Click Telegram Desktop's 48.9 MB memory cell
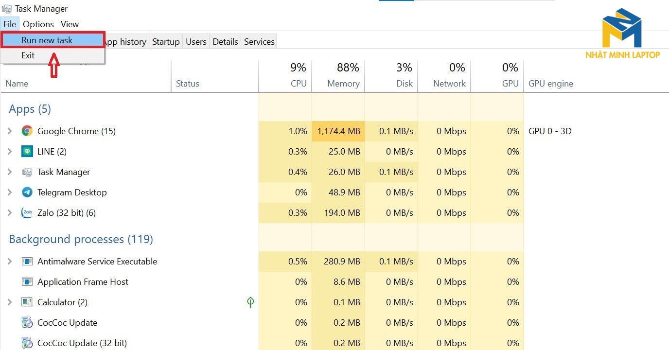Image resolution: width=669 pixels, height=350 pixels. click(338, 192)
